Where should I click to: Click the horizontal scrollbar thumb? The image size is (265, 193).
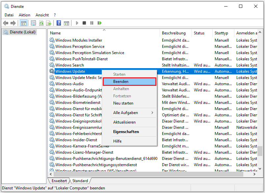(148, 174)
